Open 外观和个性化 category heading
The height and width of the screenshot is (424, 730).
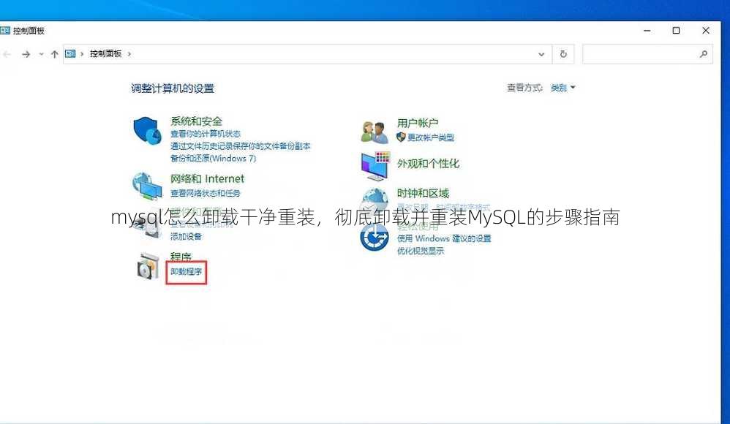tap(428, 163)
